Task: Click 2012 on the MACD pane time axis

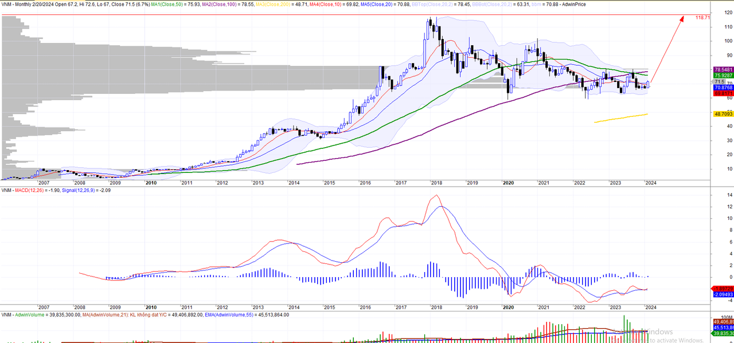Action: click(x=222, y=307)
